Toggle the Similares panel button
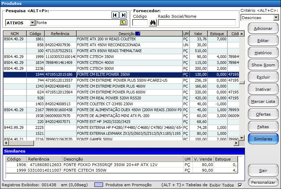 pyautogui.click(x=263, y=139)
